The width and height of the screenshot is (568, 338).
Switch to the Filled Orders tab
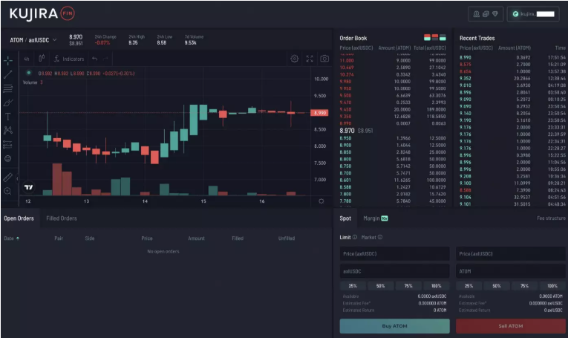point(62,218)
